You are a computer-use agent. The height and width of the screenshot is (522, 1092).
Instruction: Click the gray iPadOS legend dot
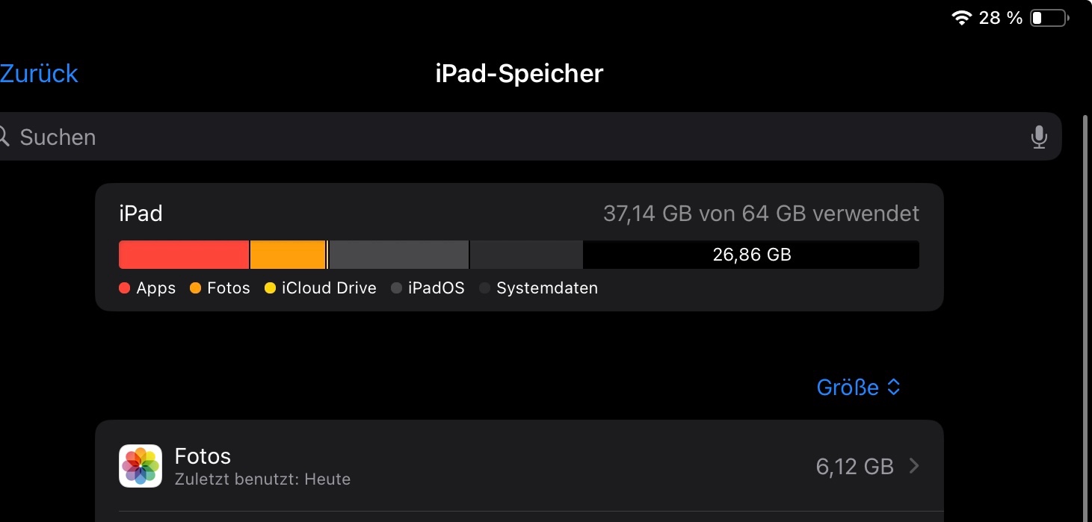point(397,288)
